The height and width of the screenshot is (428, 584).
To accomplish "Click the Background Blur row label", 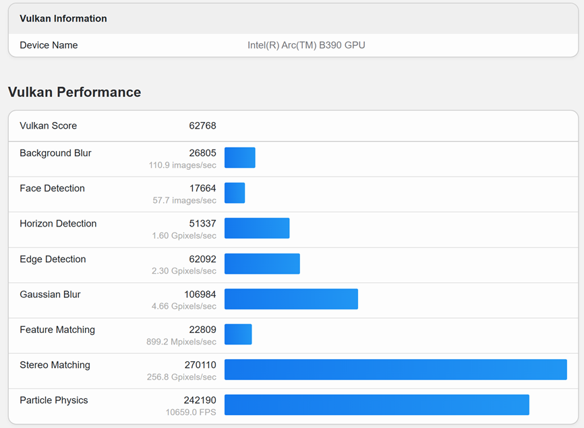I will point(55,153).
